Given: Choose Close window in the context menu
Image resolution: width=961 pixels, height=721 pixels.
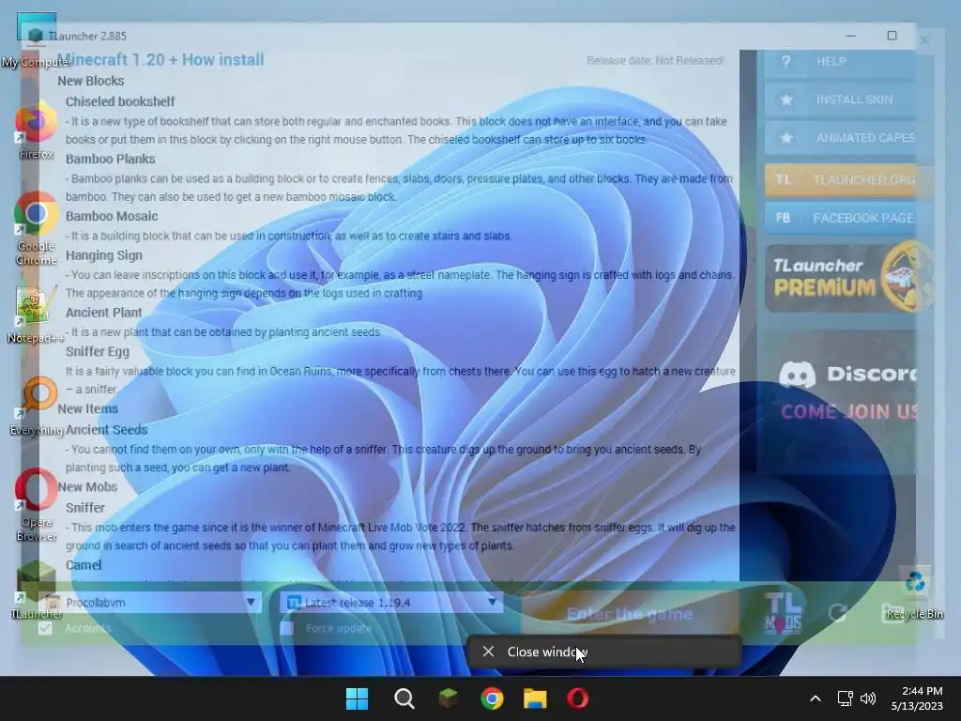Looking at the screenshot, I should (603, 652).
